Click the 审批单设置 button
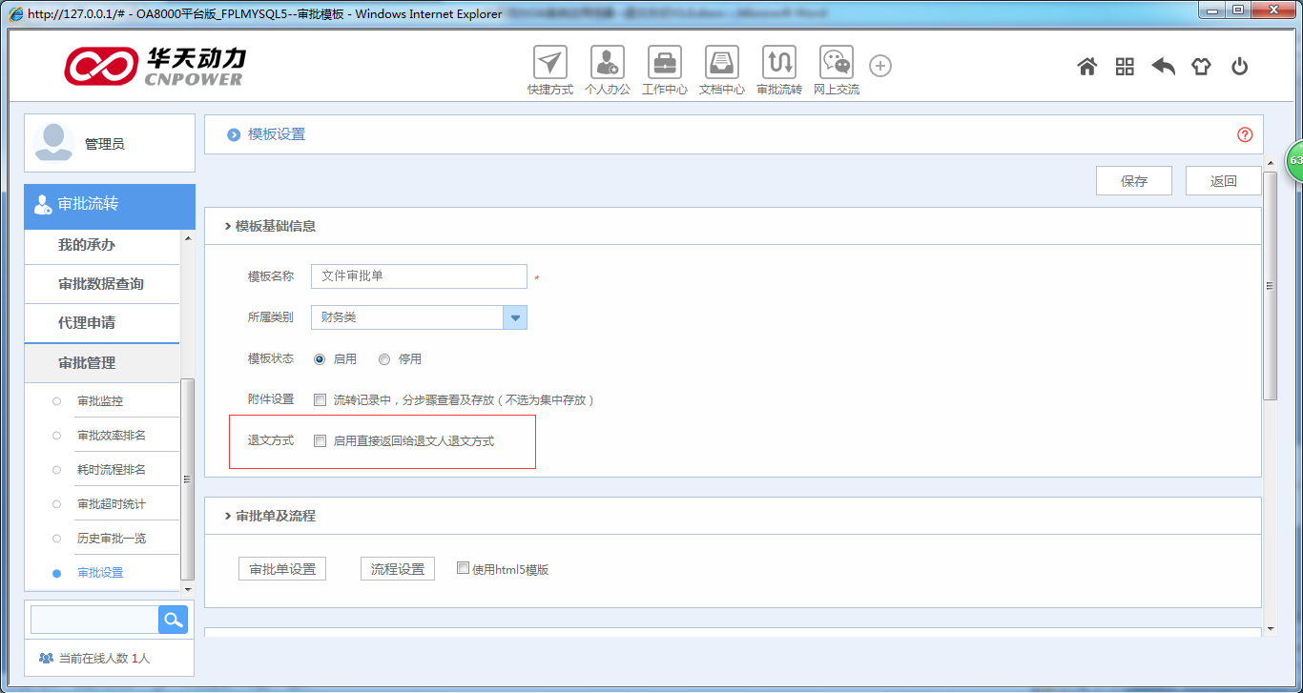The image size is (1303, 693). [x=282, y=569]
